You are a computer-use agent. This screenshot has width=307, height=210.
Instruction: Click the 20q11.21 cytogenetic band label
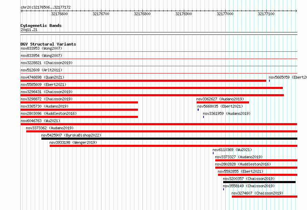point(29,30)
